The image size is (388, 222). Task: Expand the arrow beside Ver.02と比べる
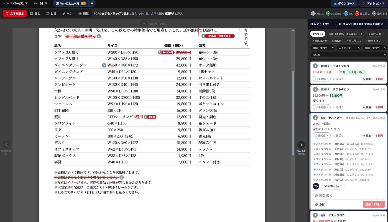point(92,4)
